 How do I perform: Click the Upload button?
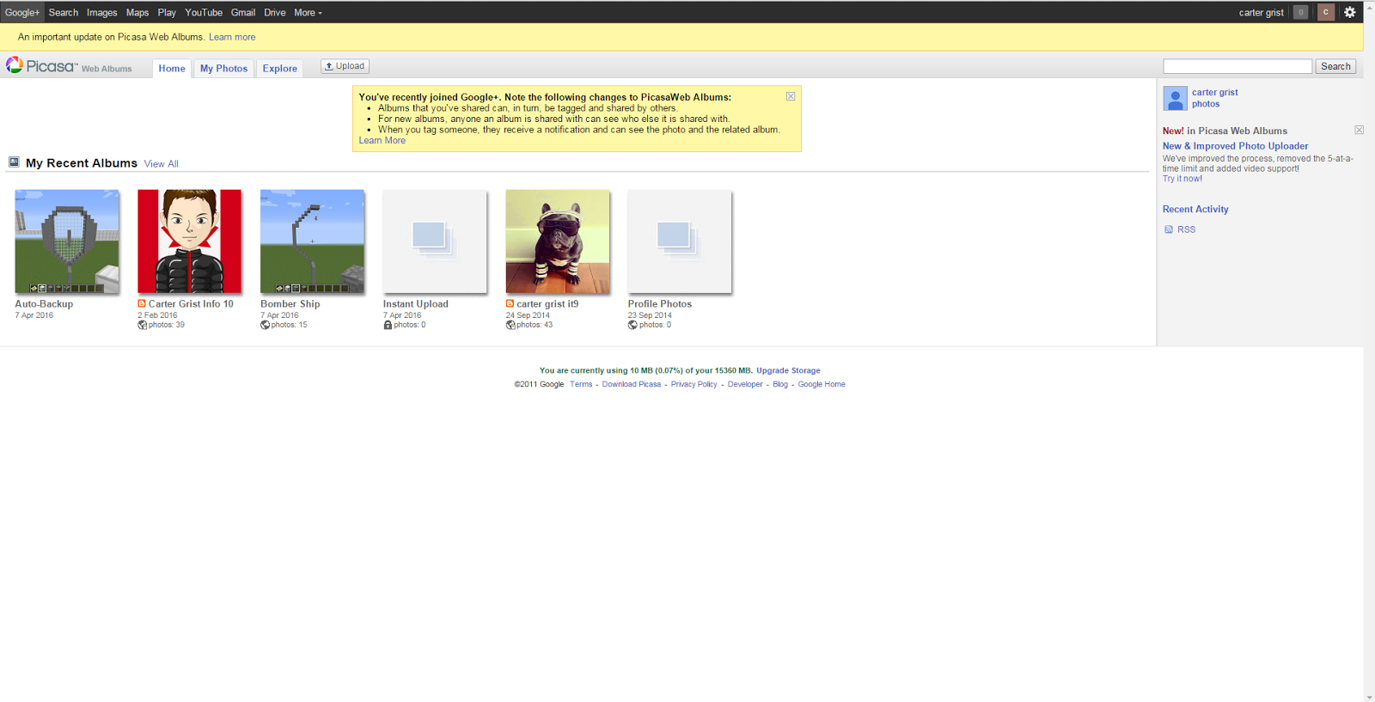[345, 66]
